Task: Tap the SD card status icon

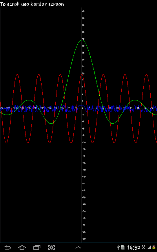Action: 123,248
